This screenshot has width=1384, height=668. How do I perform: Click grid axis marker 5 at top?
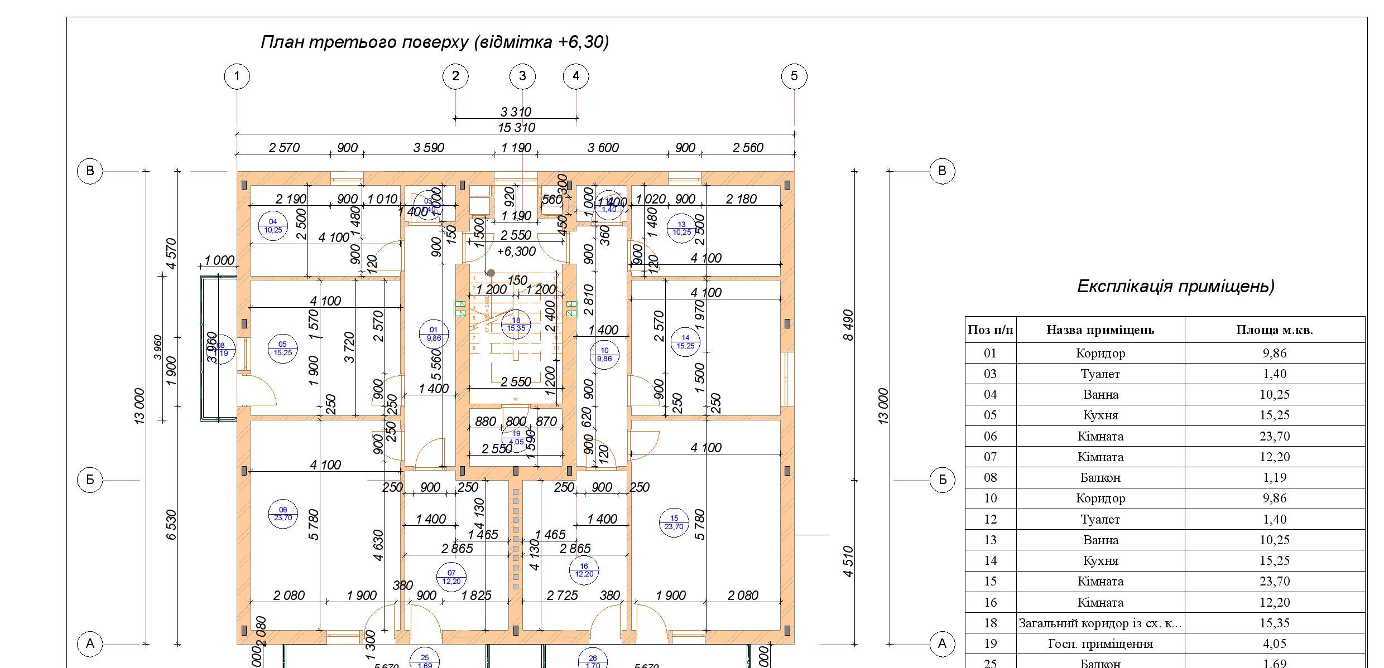tap(794, 76)
